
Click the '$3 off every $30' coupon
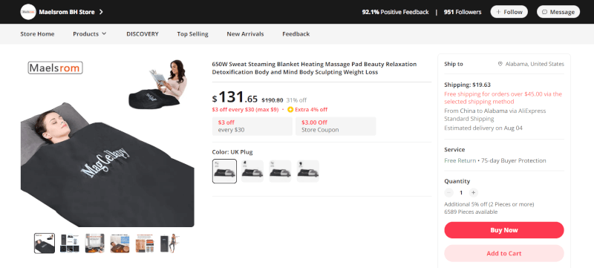[252, 126]
